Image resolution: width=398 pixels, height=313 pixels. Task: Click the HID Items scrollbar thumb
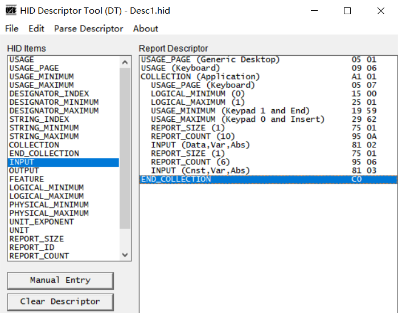(x=125, y=149)
